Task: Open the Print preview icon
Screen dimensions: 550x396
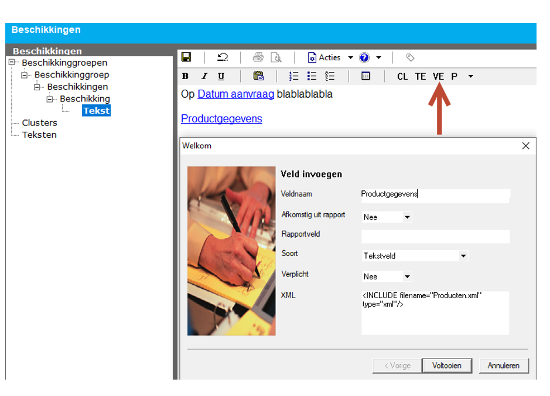Action: tap(276, 57)
